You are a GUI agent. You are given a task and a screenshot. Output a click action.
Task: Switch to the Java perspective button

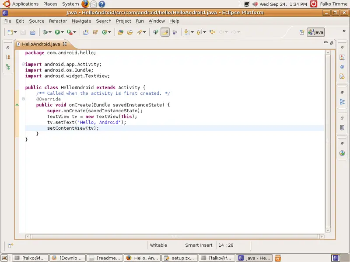pos(315,32)
